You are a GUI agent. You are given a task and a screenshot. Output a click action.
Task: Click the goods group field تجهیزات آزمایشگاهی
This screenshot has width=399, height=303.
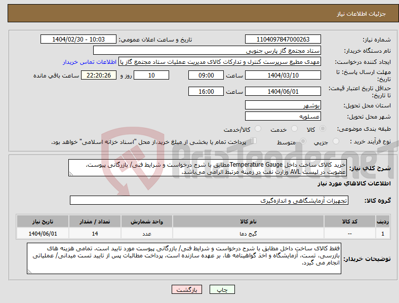[x=209, y=200]
